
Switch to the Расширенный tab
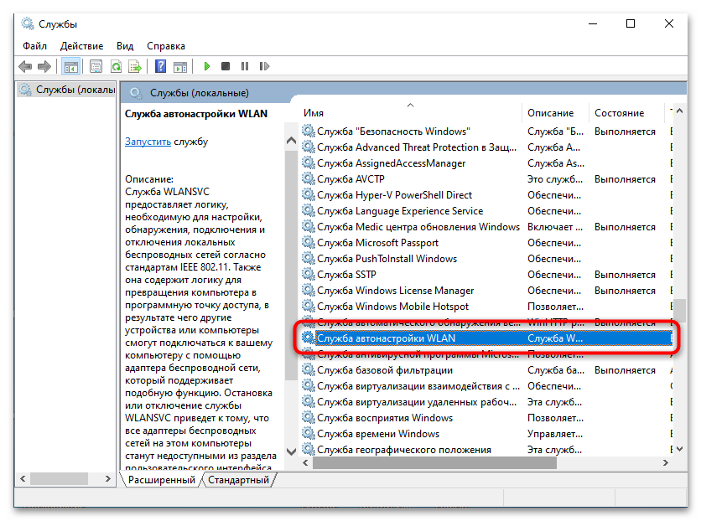tap(161, 480)
